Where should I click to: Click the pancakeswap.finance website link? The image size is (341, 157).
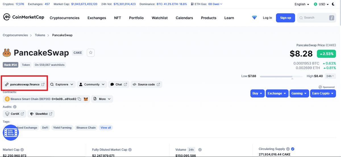pos(25,84)
